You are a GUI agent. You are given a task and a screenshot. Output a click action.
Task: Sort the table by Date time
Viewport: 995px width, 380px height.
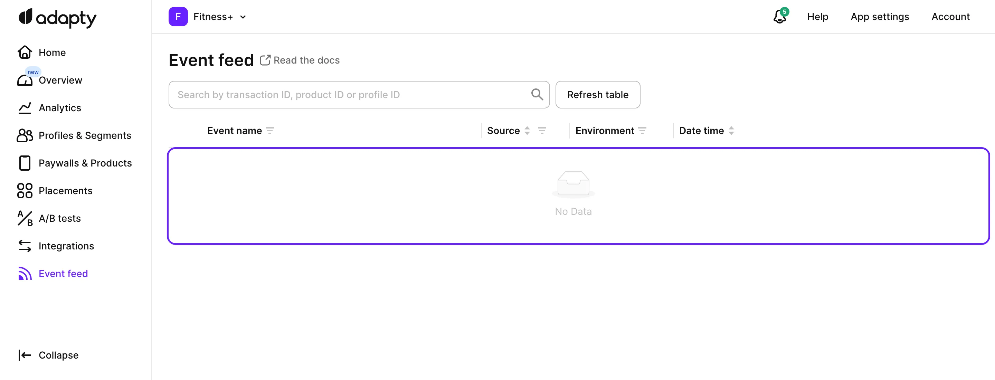pos(731,131)
